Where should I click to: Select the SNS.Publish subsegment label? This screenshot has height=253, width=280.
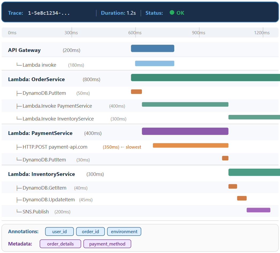(x=36, y=212)
